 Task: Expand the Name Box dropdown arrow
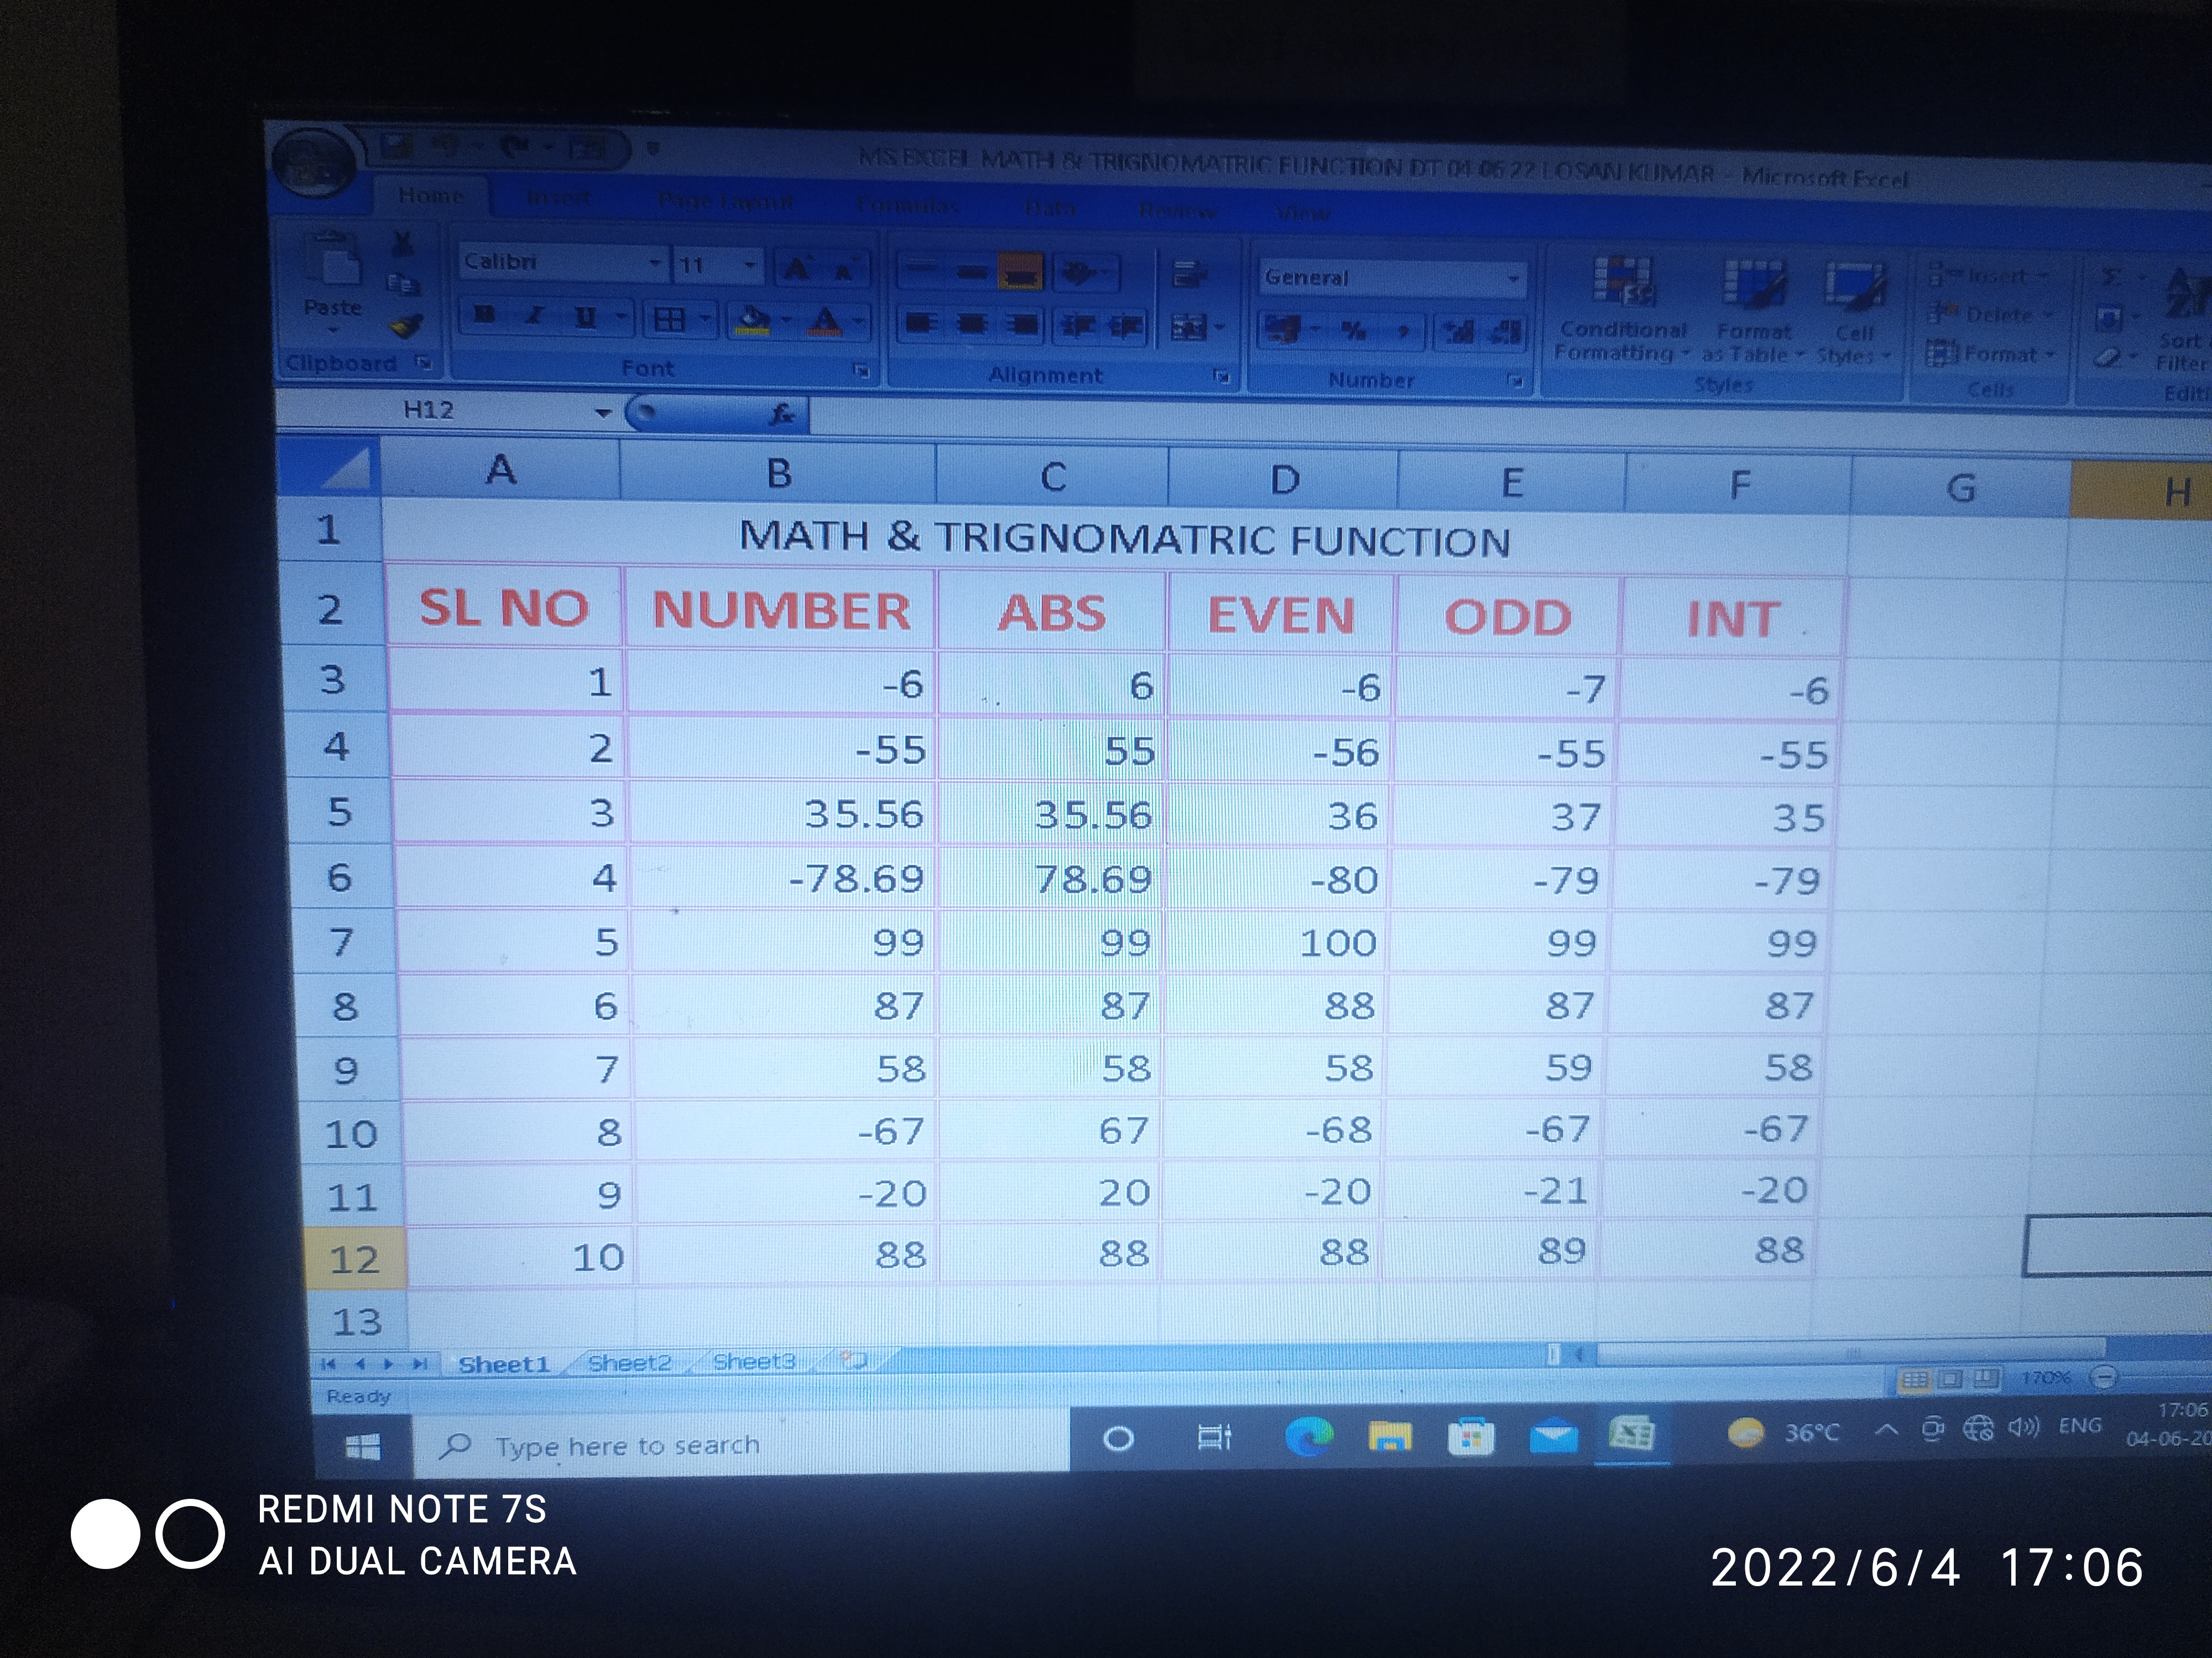[x=602, y=412]
